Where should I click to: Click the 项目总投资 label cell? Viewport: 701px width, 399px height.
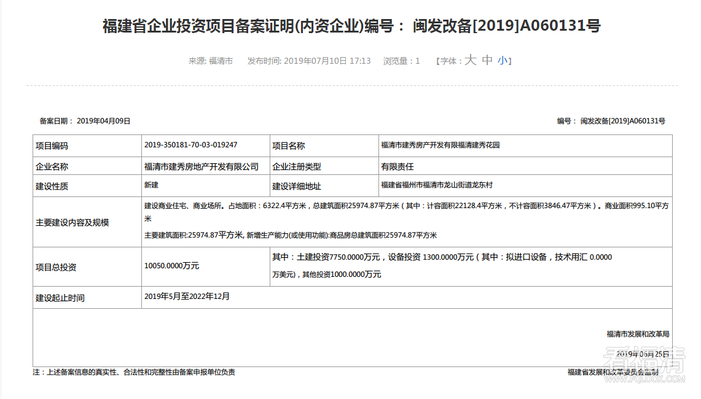click(x=87, y=267)
